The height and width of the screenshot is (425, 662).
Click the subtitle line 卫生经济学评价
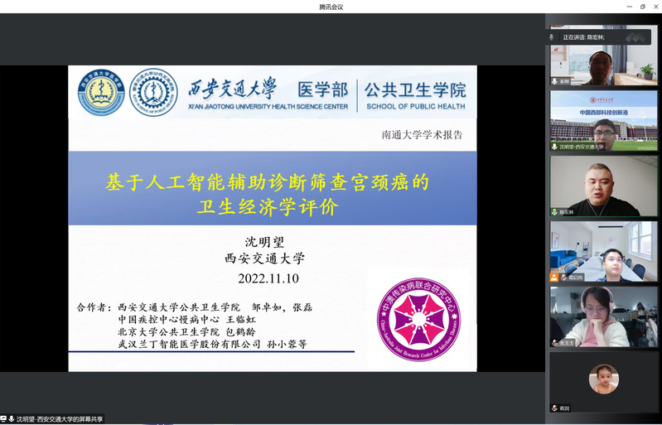pos(268,207)
